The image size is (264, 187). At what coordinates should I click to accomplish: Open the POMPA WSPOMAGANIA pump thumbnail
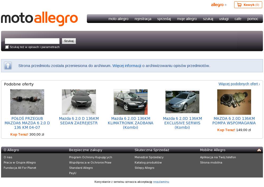234,102
